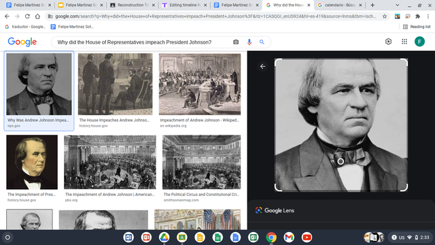Image resolution: width=435 pixels, height=245 pixels.
Task: Go back in browser history
Action: pyautogui.click(x=7, y=16)
